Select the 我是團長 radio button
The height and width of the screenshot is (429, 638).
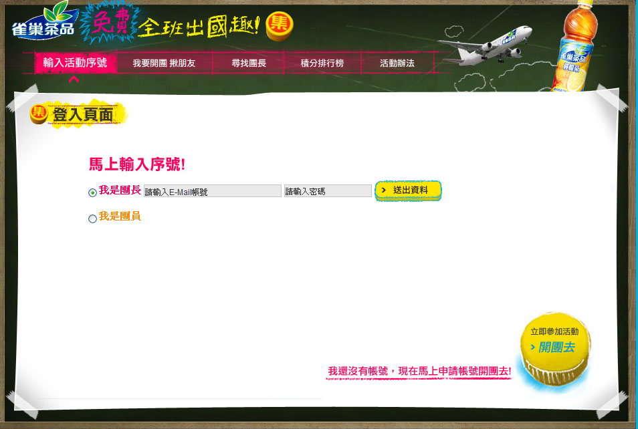point(92,192)
